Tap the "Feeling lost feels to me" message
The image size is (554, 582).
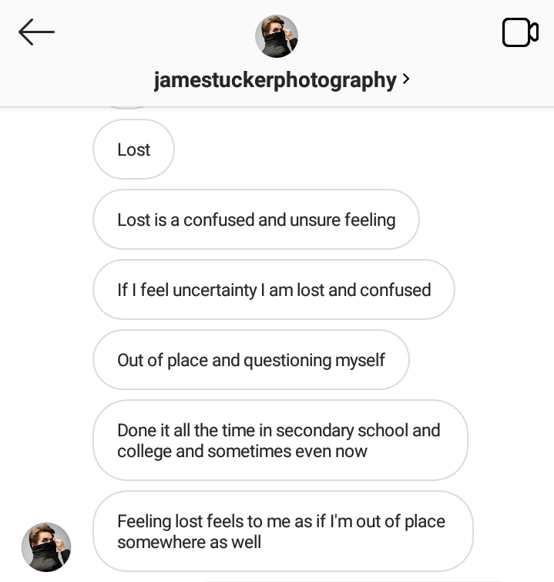[x=282, y=531]
